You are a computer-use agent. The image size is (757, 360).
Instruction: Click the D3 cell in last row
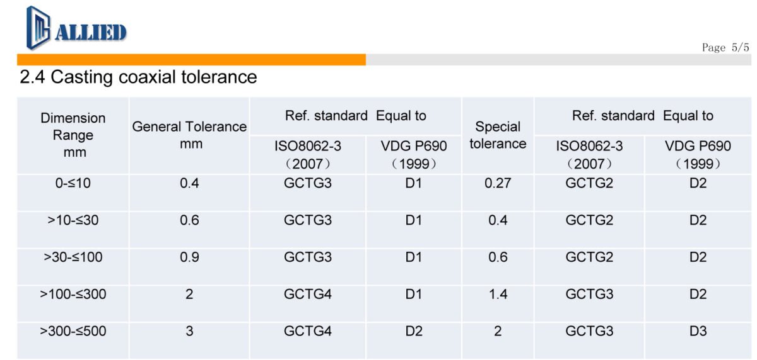pos(698,330)
